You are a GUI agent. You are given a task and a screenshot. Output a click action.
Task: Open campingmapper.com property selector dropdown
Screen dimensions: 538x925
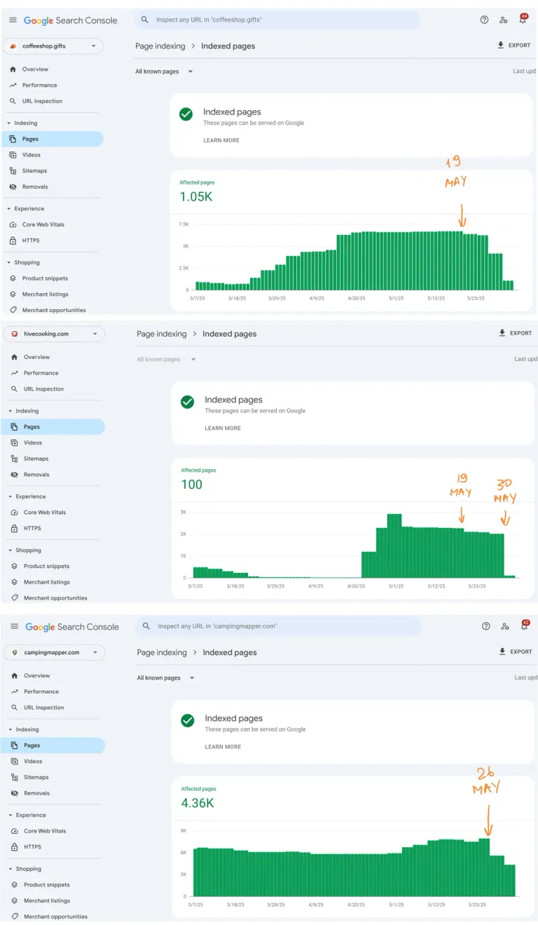pyautogui.click(x=55, y=652)
